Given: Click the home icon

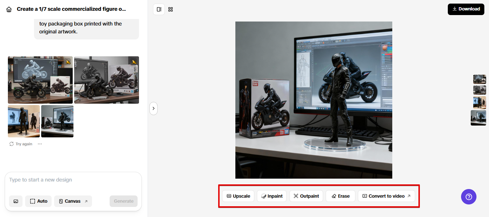Looking at the screenshot, I should 9,9.
